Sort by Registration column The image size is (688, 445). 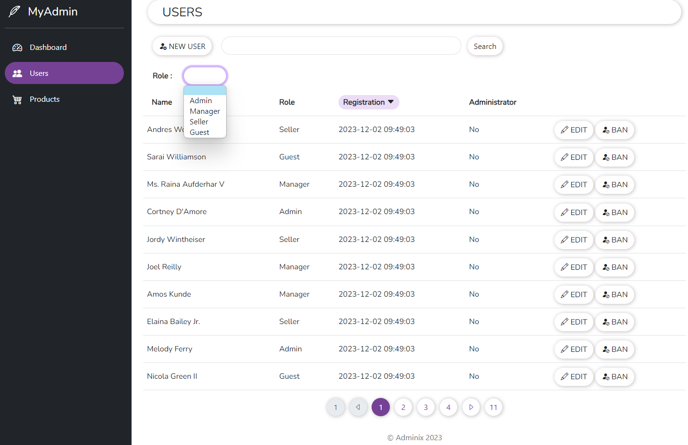[369, 102]
